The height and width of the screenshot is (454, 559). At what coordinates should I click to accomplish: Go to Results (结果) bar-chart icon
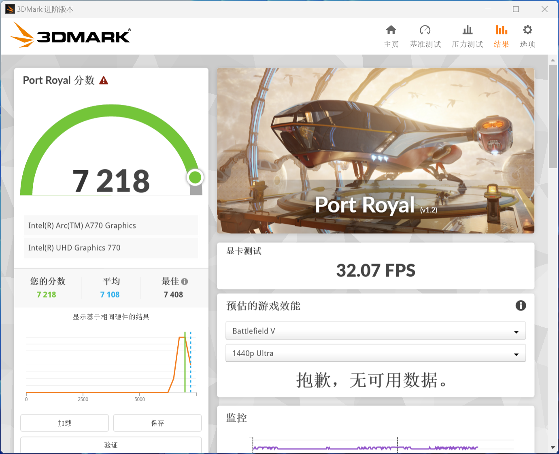coord(501,30)
